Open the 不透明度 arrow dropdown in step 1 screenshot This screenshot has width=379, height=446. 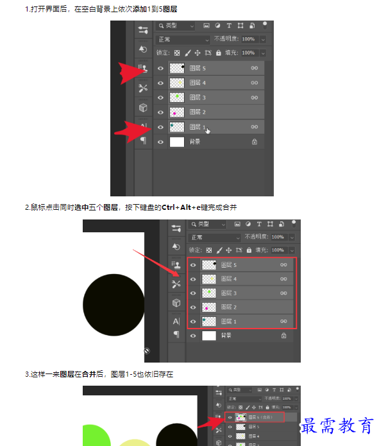[x=263, y=39]
